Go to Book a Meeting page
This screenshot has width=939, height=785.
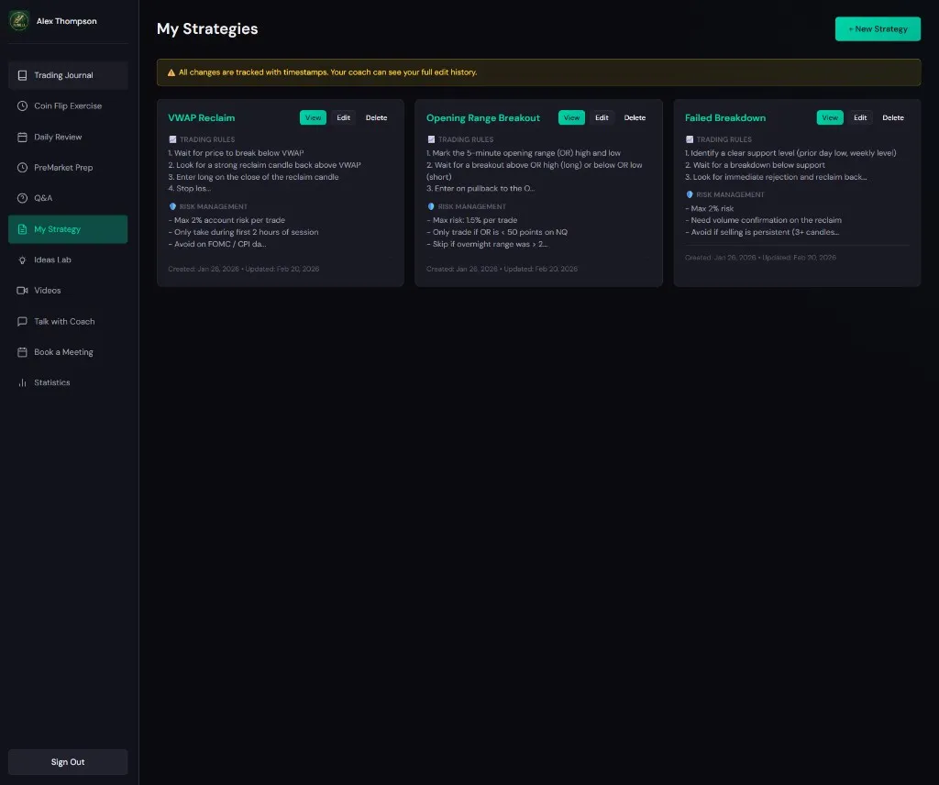[63, 352]
